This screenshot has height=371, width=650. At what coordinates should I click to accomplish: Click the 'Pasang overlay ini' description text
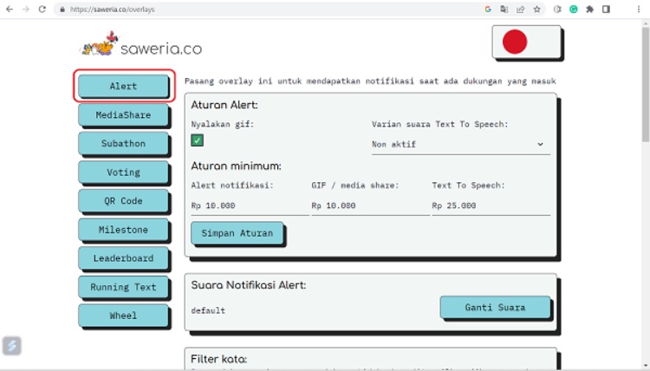coord(370,81)
